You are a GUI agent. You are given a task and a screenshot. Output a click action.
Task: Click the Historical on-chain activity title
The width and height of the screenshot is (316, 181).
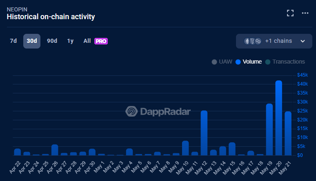click(51, 17)
